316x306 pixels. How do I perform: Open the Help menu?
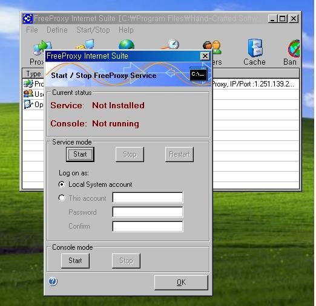[x=126, y=30]
